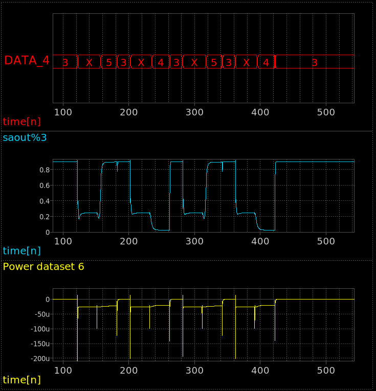Click the first 4 segment in DATA_4 bus
Screen dimensions: 376x391
[161, 62]
